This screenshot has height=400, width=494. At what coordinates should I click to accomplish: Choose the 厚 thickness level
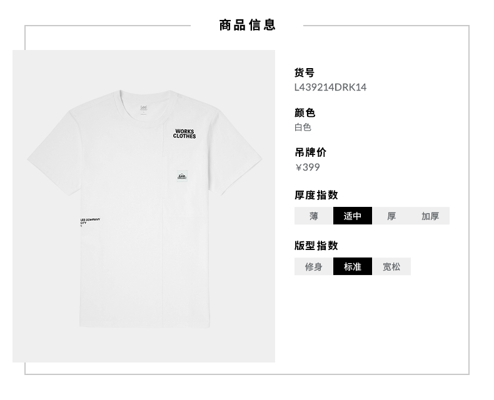pyautogui.click(x=391, y=216)
